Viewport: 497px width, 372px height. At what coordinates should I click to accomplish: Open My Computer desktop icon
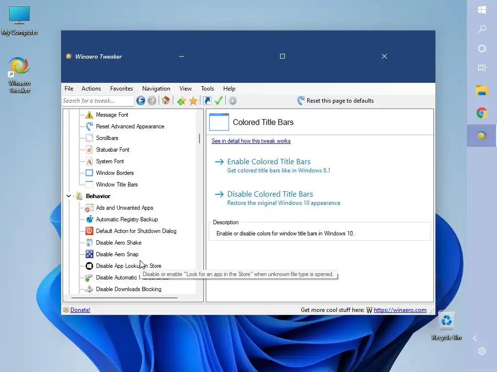pos(19,20)
